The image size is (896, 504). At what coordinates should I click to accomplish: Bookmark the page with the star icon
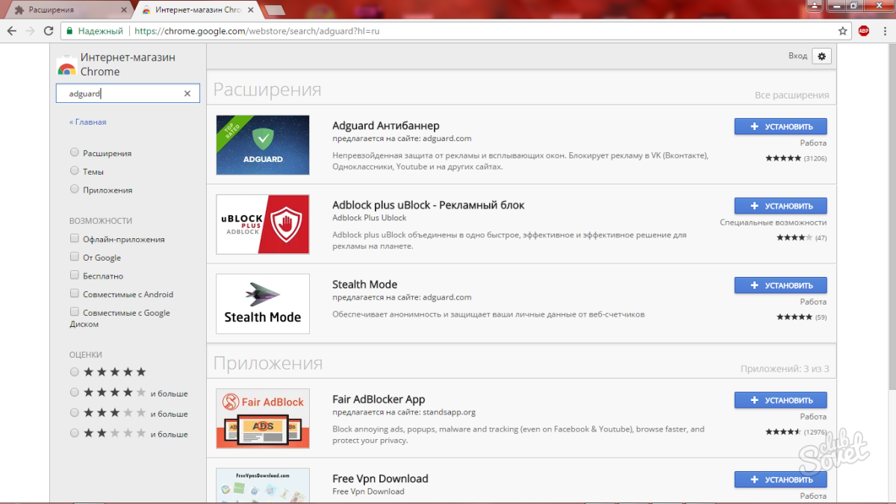click(843, 31)
